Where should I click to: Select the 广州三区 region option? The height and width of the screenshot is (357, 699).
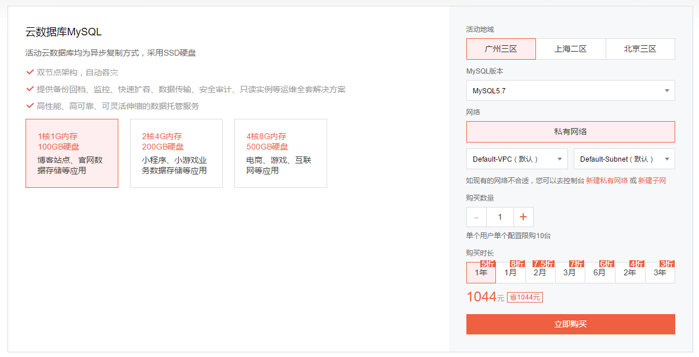point(501,49)
